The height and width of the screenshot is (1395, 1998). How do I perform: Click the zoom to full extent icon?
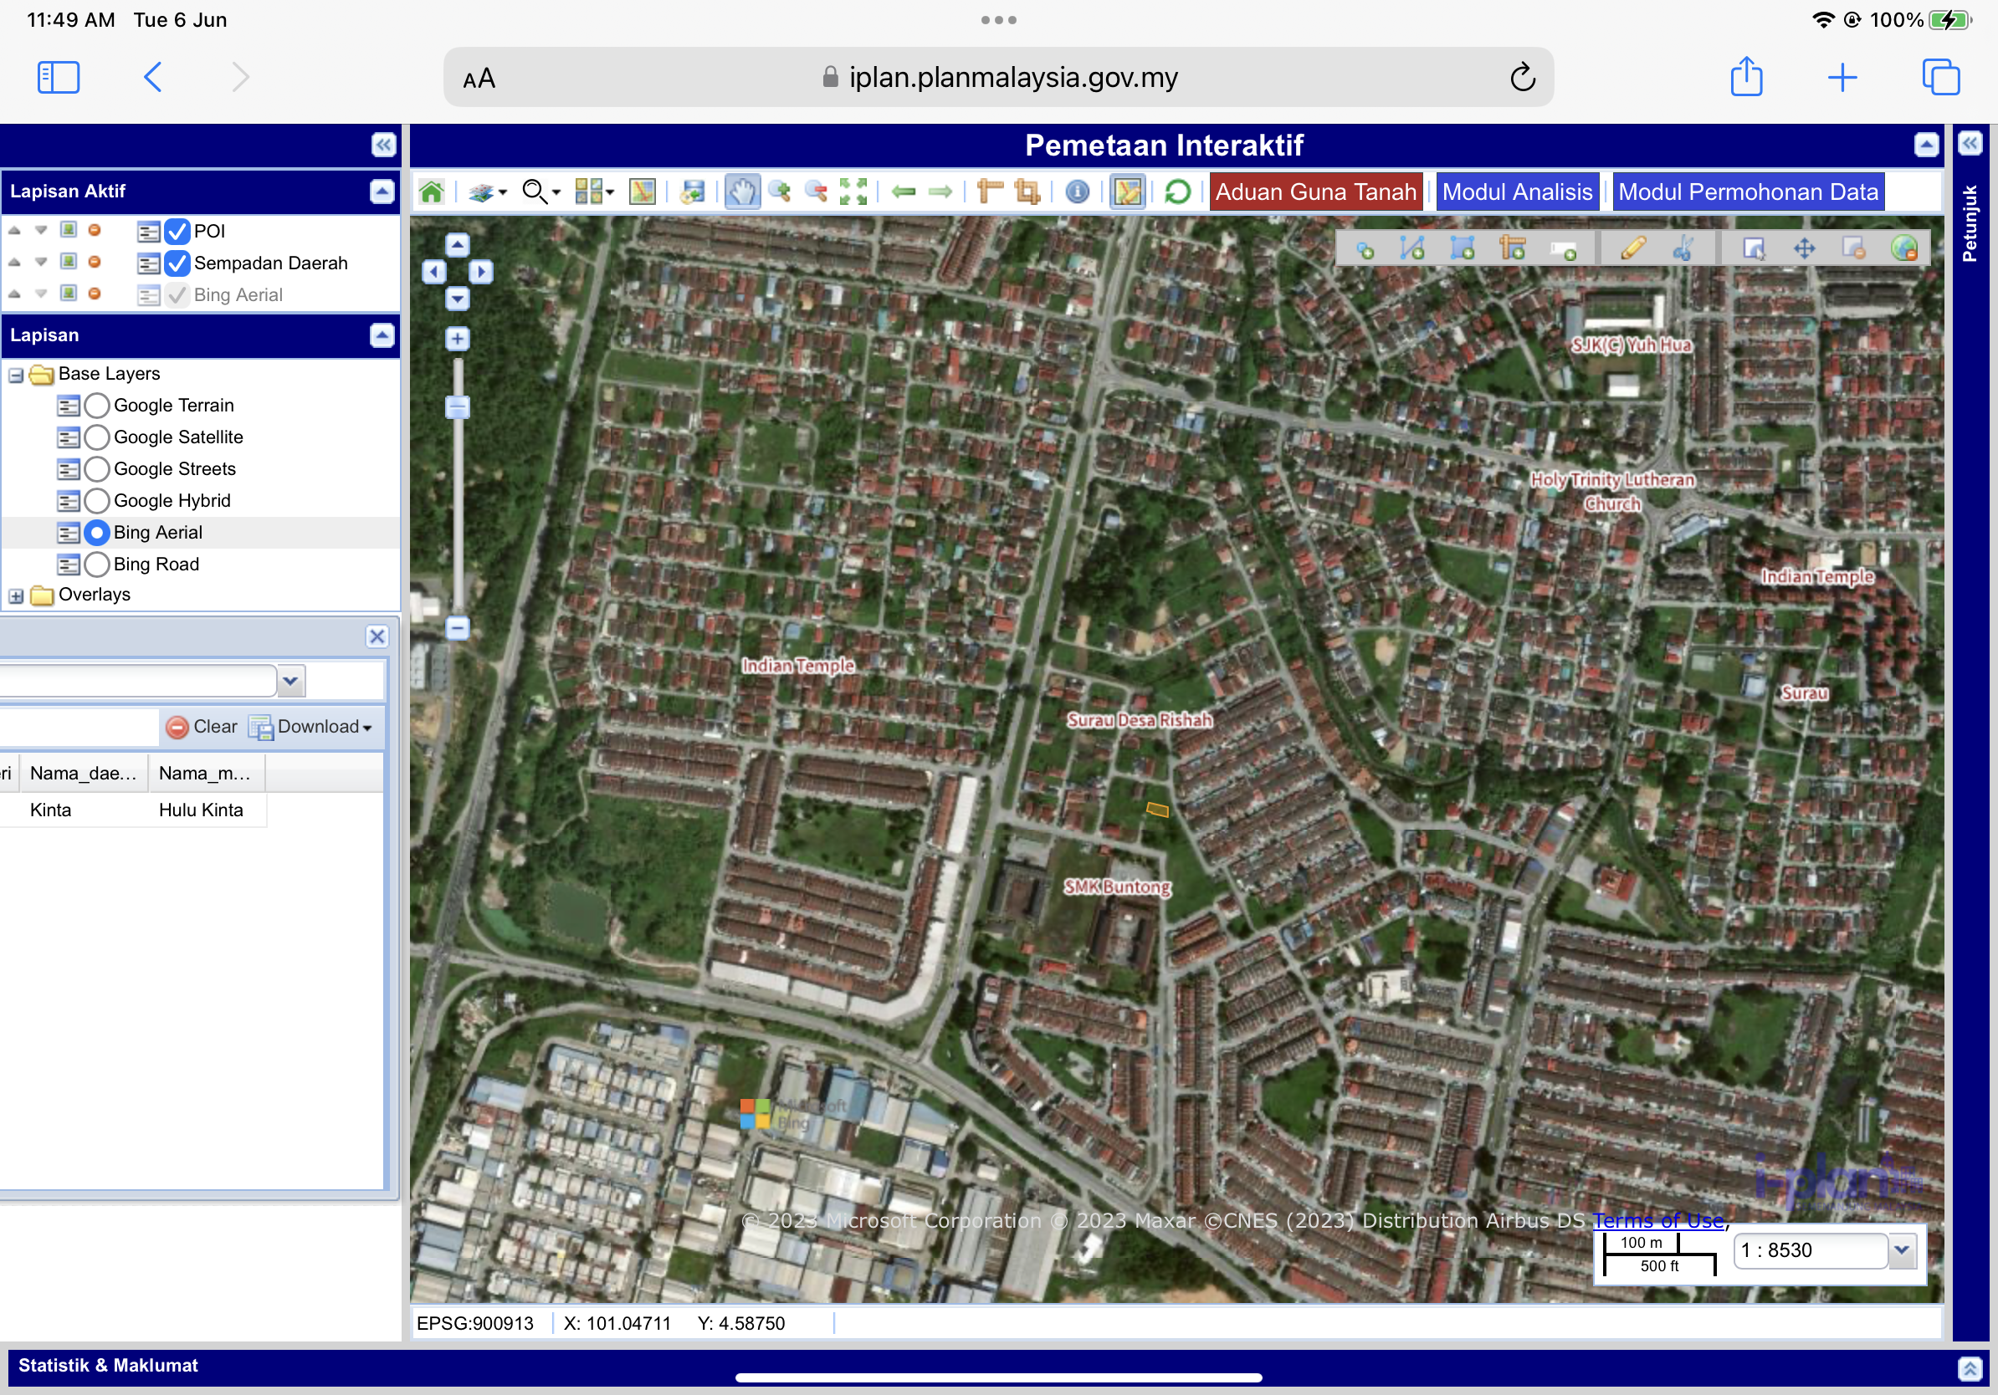click(853, 192)
